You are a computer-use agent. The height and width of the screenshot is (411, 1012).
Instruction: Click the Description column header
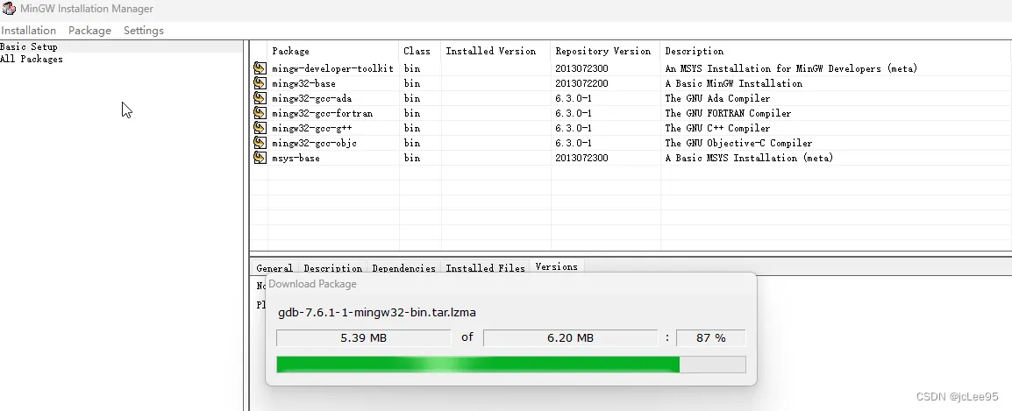[x=836, y=51]
